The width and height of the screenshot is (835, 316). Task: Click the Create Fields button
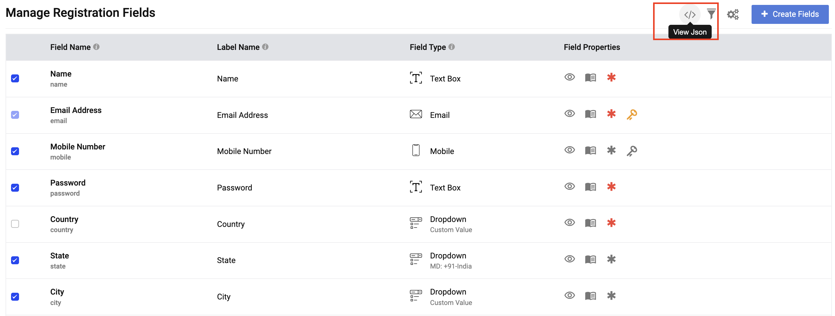coord(790,14)
